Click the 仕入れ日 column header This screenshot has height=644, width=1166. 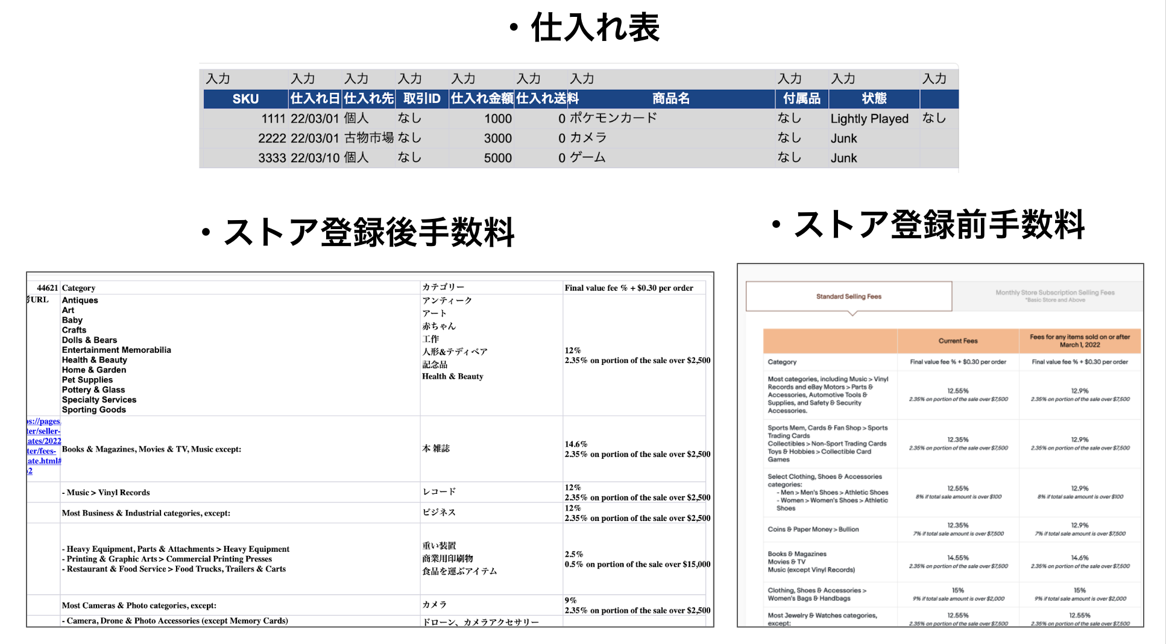click(x=315, y=99)
